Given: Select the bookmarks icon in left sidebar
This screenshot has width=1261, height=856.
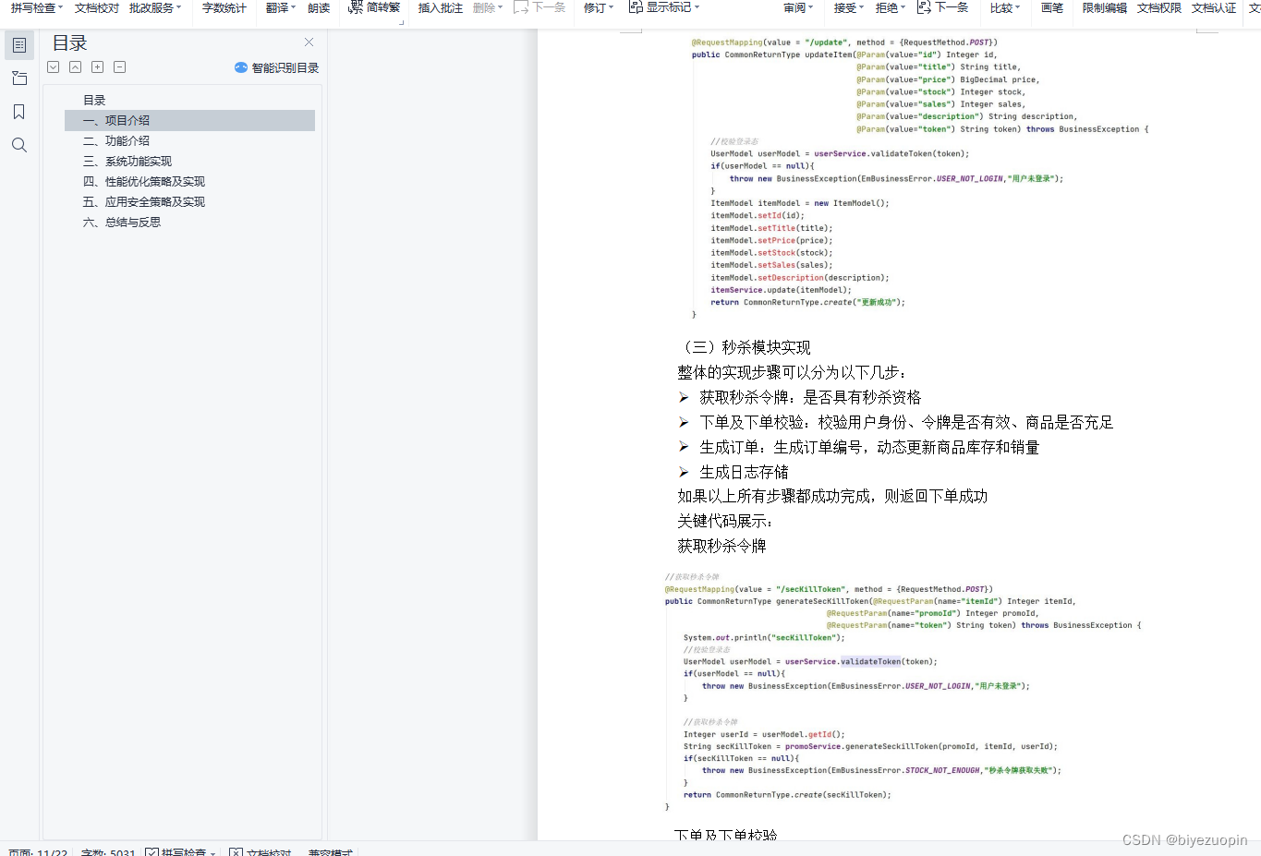Looking at the screenshot, I should tap(18, 111).
